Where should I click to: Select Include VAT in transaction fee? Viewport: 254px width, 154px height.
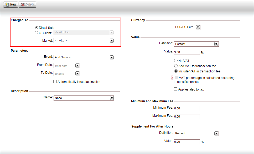tap(176, 71)
